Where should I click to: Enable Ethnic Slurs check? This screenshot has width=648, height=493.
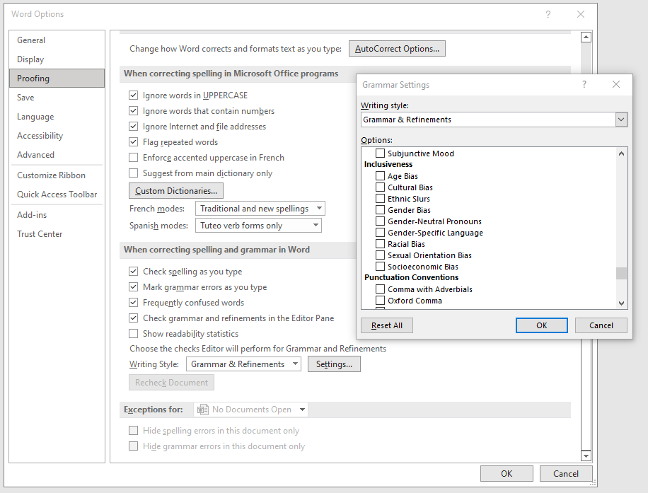(380, 198)
